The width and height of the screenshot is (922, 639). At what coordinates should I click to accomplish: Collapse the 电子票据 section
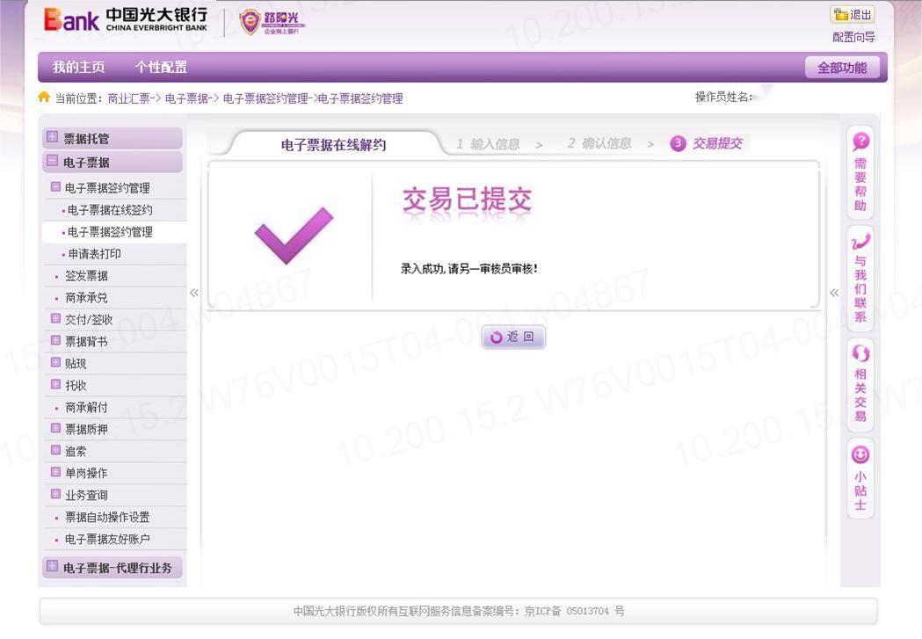tap(53, 161)
